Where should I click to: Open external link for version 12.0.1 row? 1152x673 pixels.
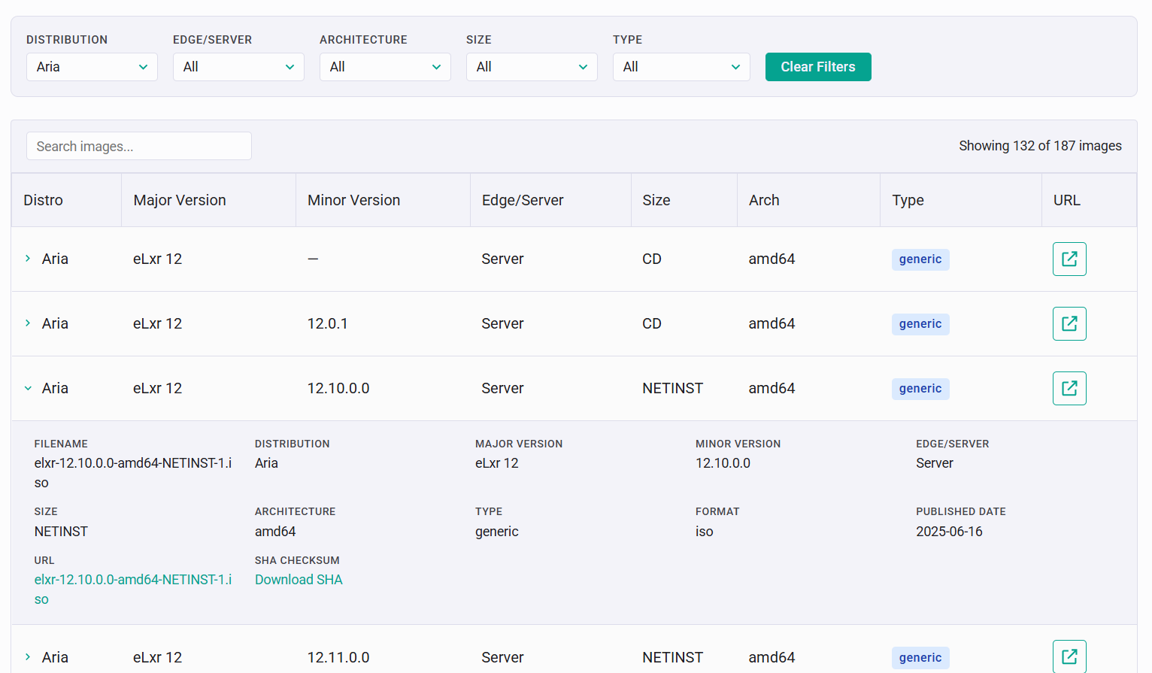(x=1069, y=323)
